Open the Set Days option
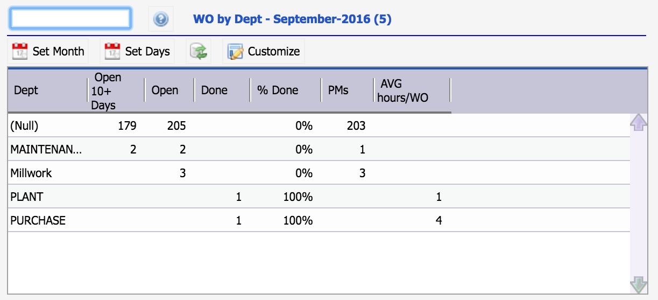 (x=137, y=52)
